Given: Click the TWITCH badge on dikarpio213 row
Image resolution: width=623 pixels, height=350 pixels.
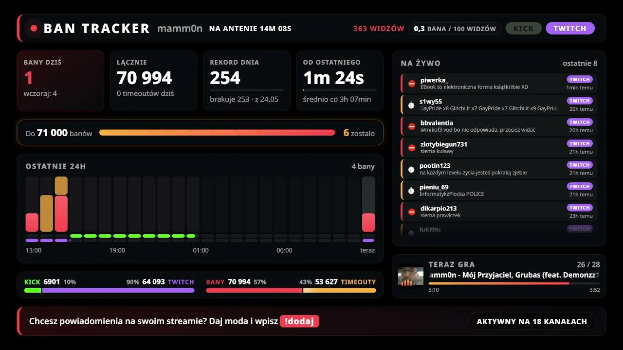Looking at the screenshot, I should pyautogui.click(x=580, y=208).
